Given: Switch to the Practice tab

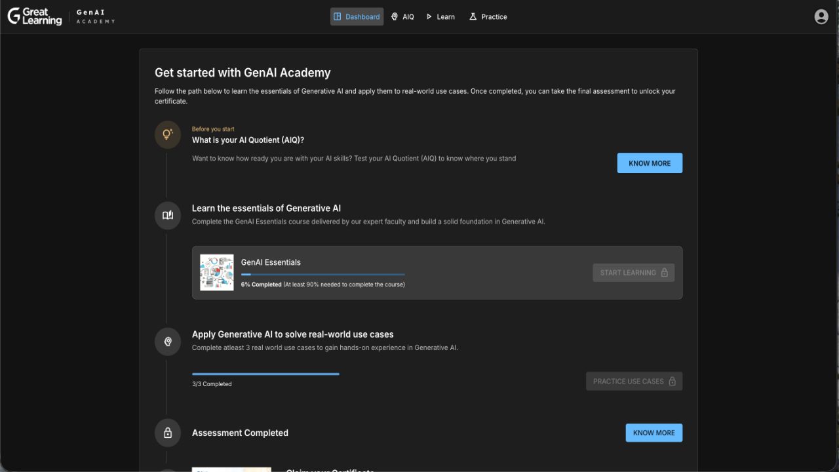Looking at the screenshot, I should [488, 16].
